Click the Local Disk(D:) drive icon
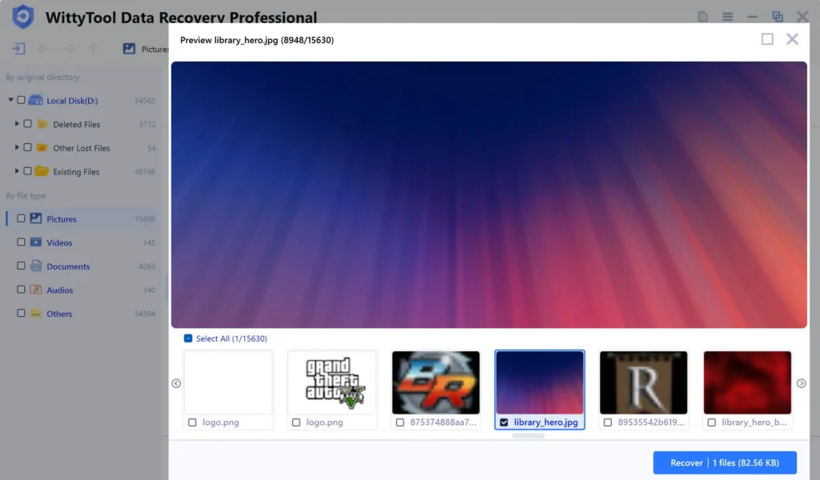This screenshot has height=480, width=820. tap(36, 101)
